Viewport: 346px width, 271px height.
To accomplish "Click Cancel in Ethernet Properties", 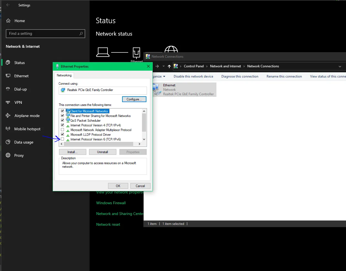I will tap(140, 186).
